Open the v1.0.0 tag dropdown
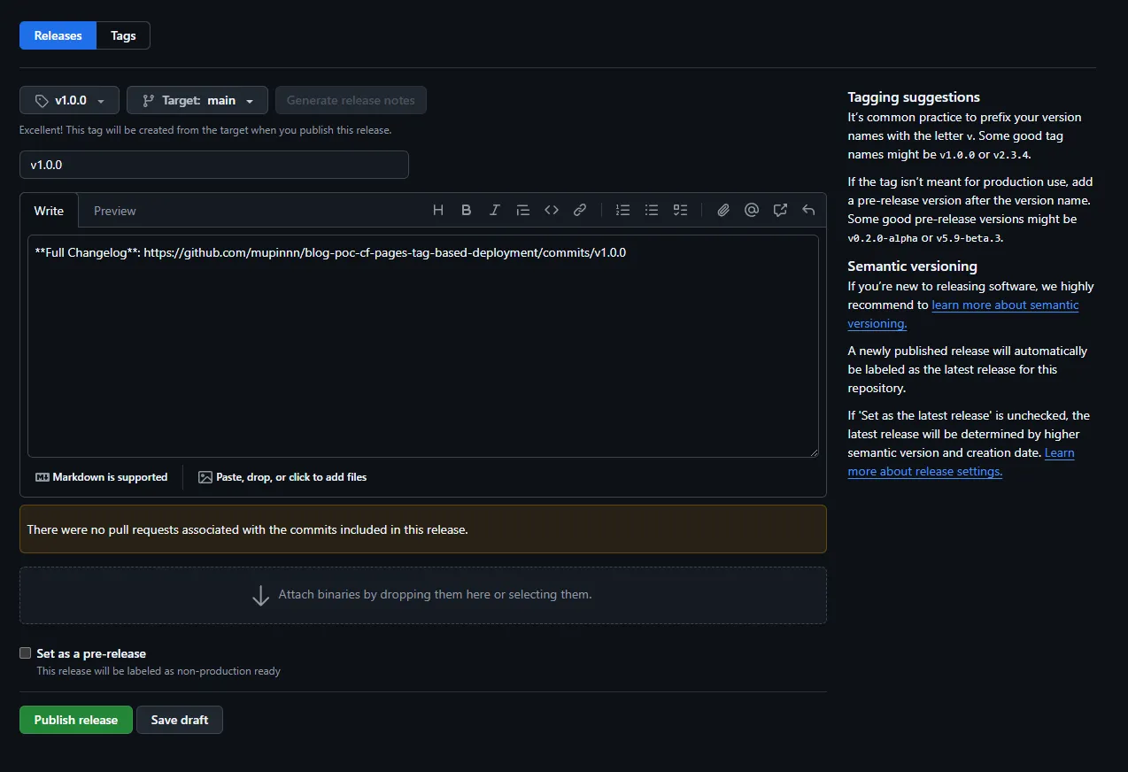Viewport: 1128px width, 772px height. [68, 100]
